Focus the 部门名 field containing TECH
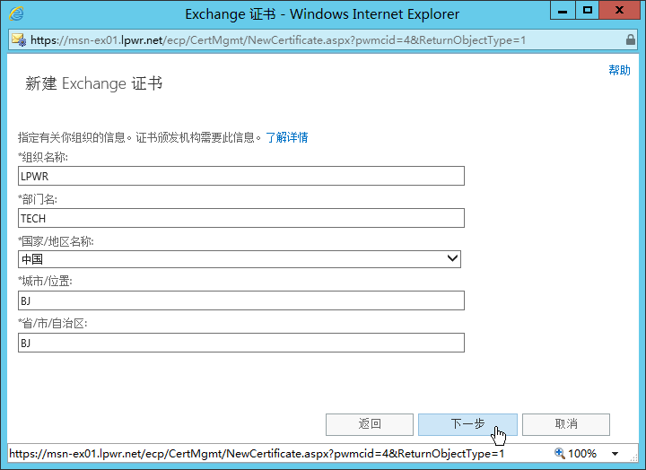646x470 pixels. pos(241,218)
